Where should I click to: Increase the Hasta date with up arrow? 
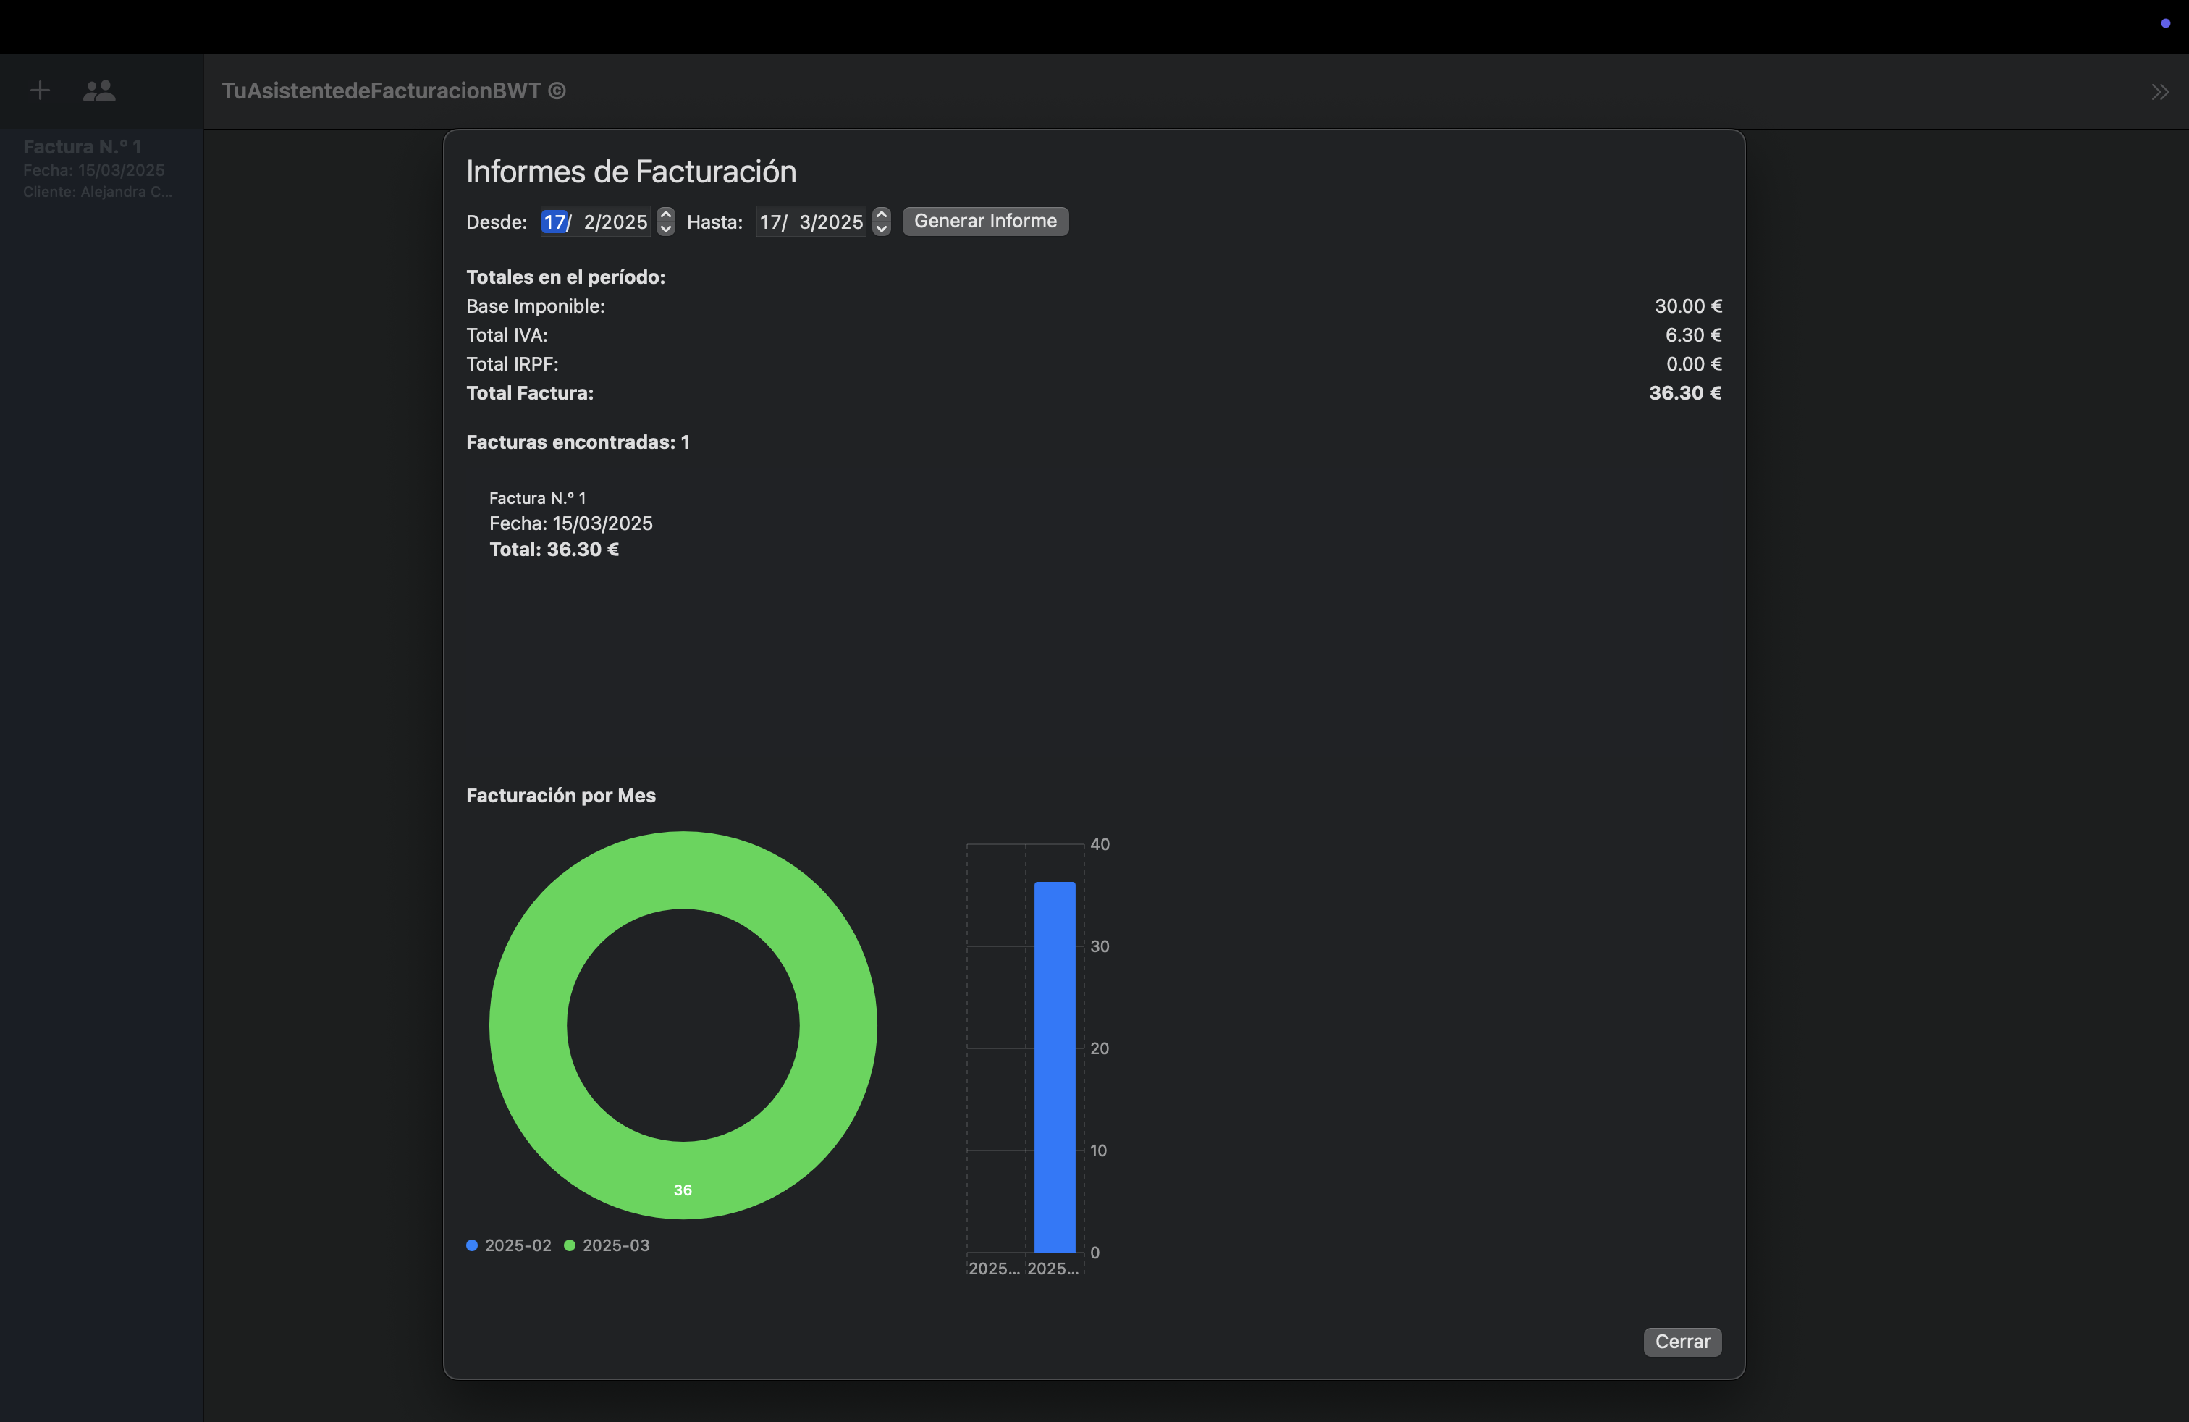(x=881, y=214)
